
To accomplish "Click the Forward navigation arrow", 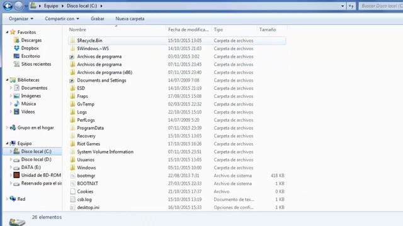I will coord(18,6).
